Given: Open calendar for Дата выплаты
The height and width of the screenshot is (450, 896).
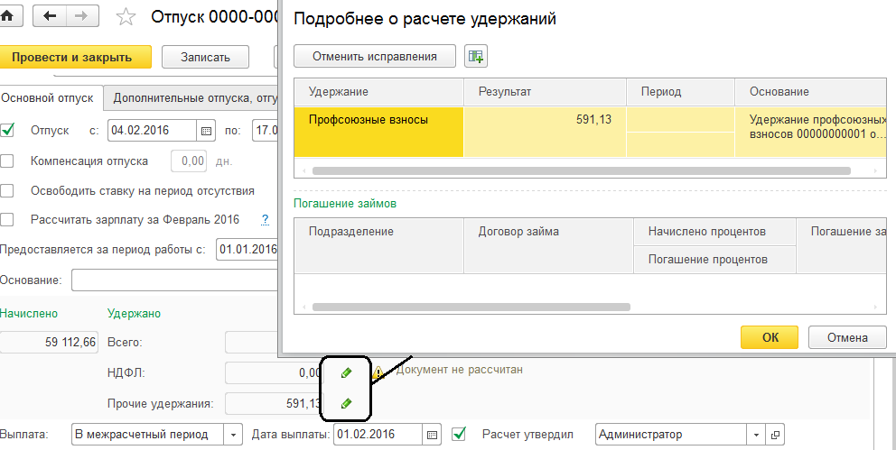Looking at the screenshot, I should [433, 435].
